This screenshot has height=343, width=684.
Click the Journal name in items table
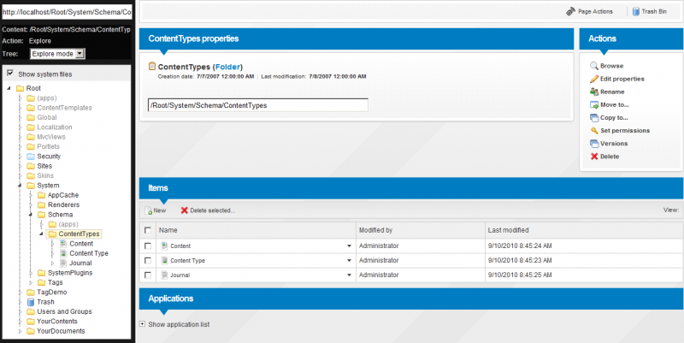[x=180, y=275]
